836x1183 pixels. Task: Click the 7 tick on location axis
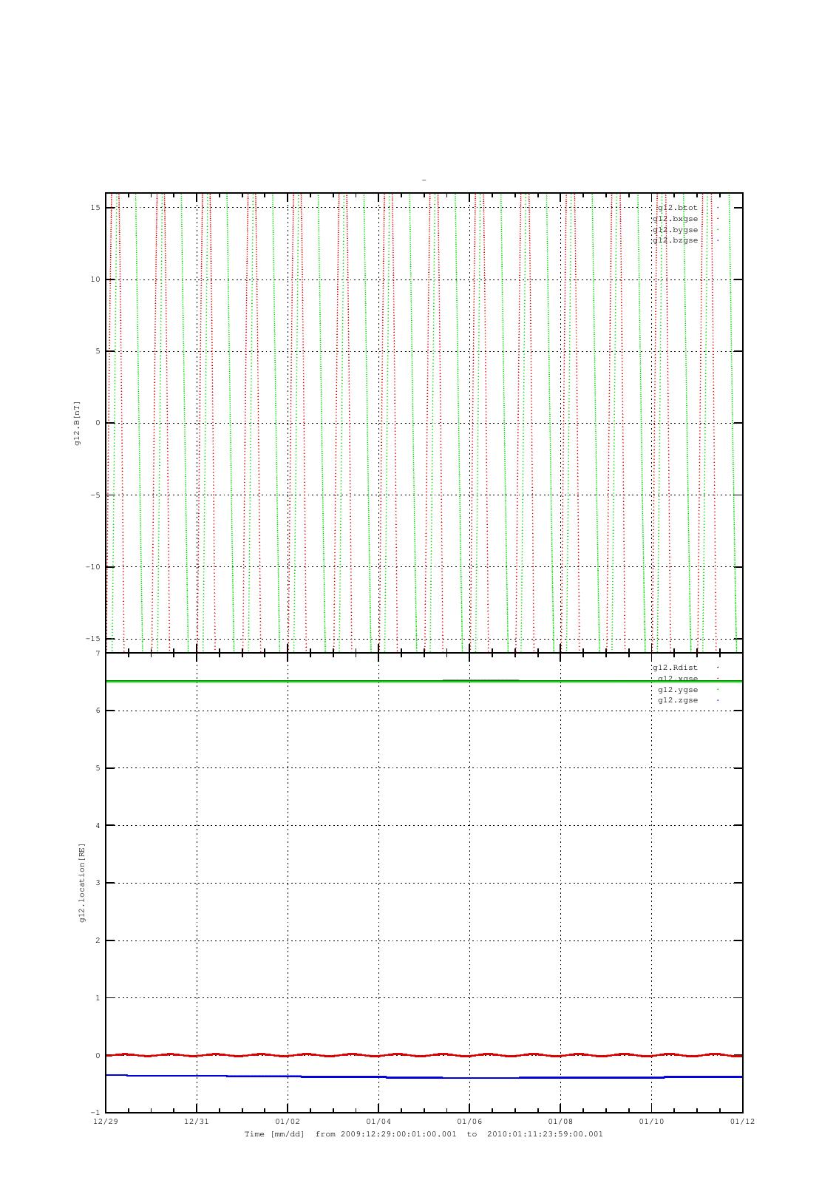[98, 654]
